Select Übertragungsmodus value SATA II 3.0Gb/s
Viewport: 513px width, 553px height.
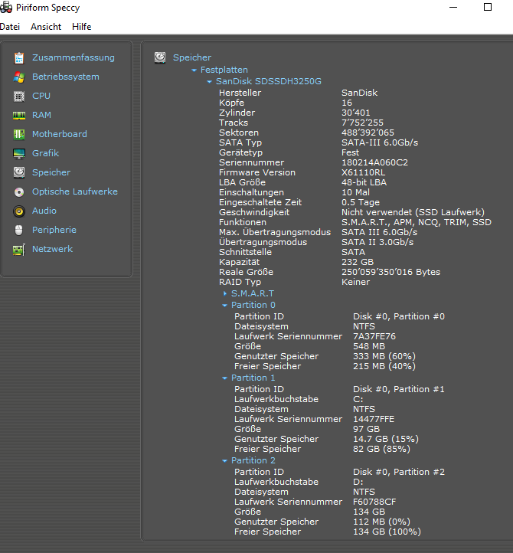point(377,242)
